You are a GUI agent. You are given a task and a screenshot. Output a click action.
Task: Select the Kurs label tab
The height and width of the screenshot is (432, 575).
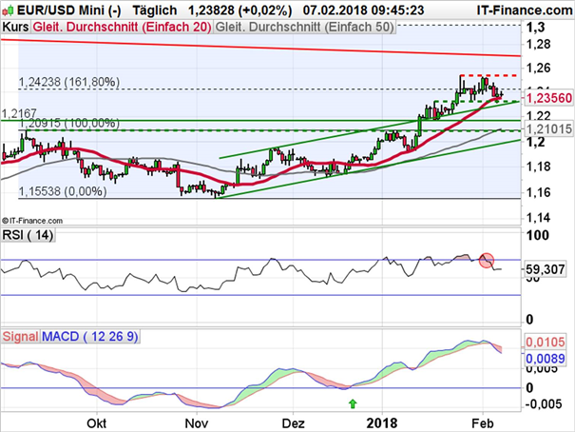[x=16, y=28]
